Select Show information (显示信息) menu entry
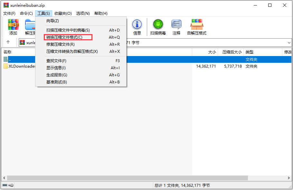 point(81,68)
